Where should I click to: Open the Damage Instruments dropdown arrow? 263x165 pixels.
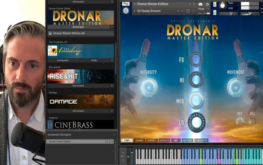pos(112,111)
